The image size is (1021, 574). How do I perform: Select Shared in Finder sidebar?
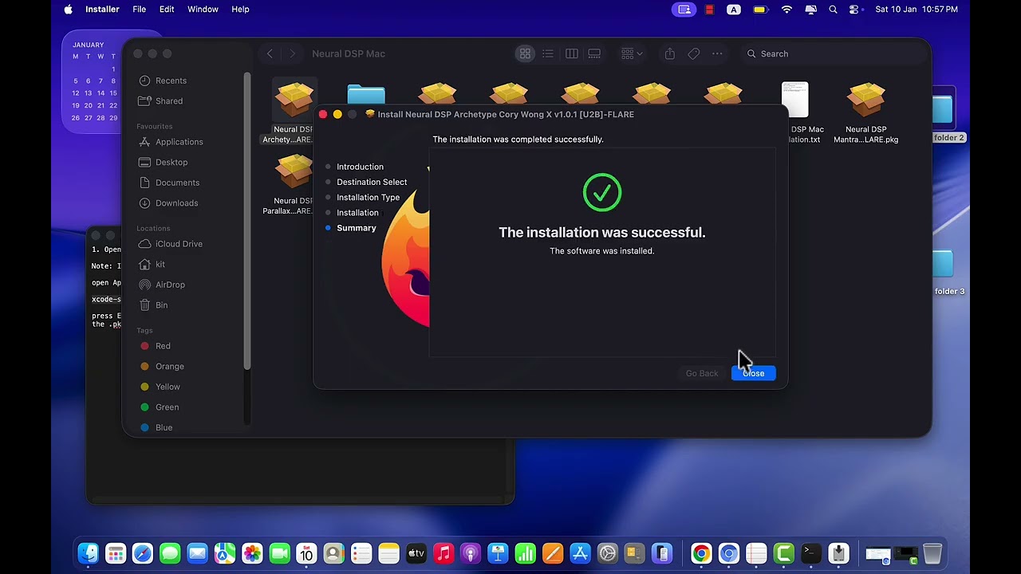pyautogui.click(x=169, y=101)
